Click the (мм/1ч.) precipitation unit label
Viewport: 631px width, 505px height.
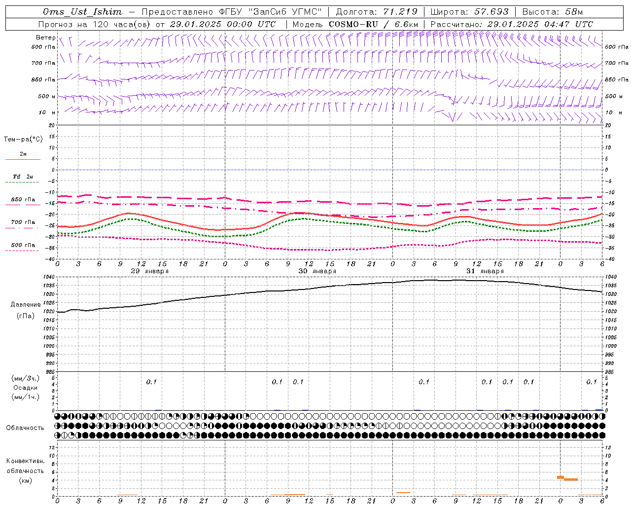(25, 397)
